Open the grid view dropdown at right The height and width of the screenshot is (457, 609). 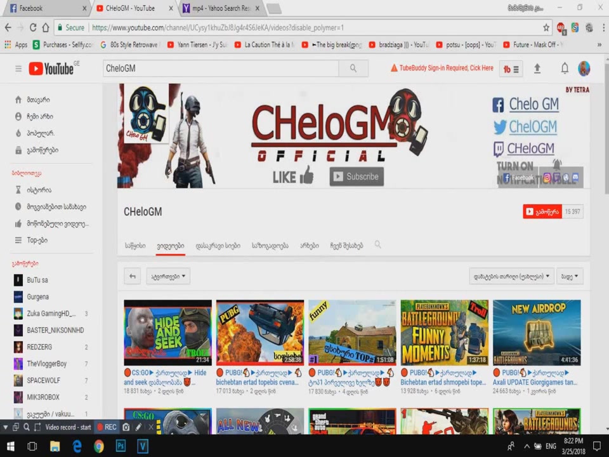[x=570, y=277]
